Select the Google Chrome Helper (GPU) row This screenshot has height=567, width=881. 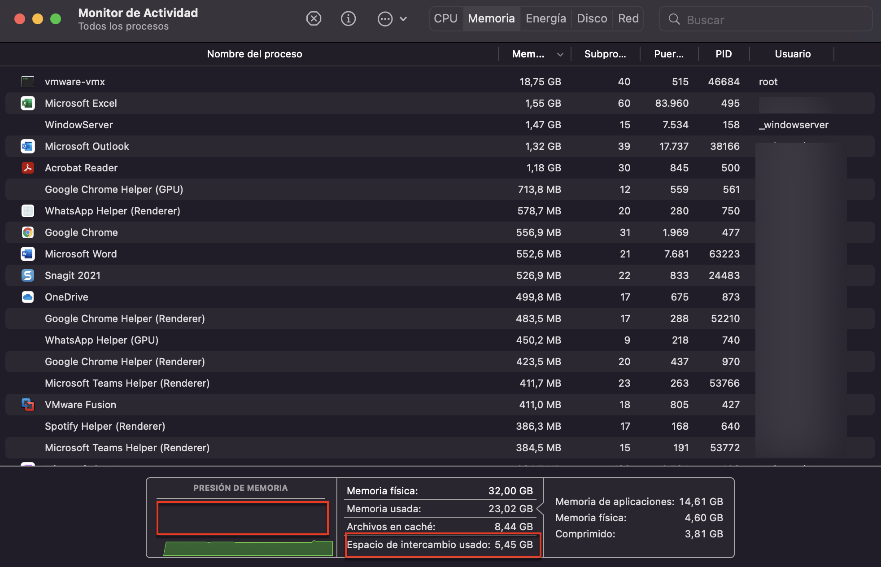(x=440, y=189)
